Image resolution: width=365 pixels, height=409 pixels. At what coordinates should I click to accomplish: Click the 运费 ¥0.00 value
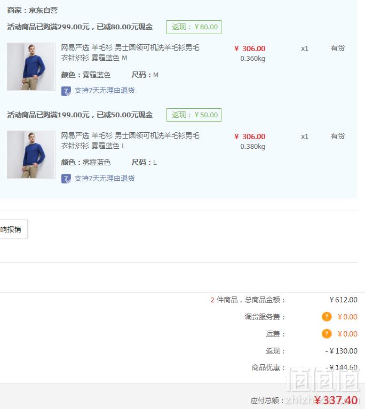coord(347,334)
